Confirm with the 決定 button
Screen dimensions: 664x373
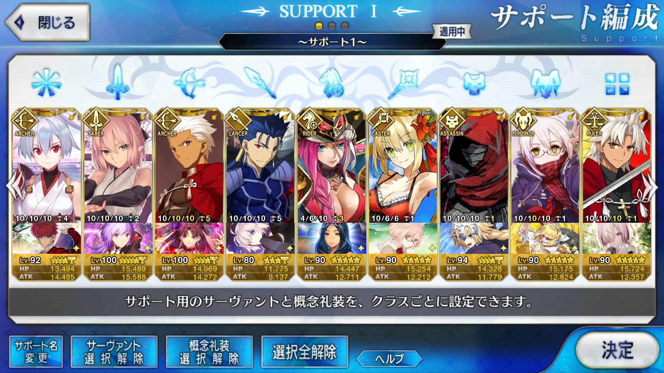pos(617,350)
